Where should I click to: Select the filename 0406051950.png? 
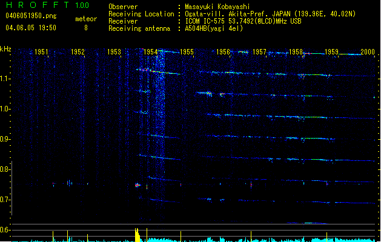[x=31, y=16]
